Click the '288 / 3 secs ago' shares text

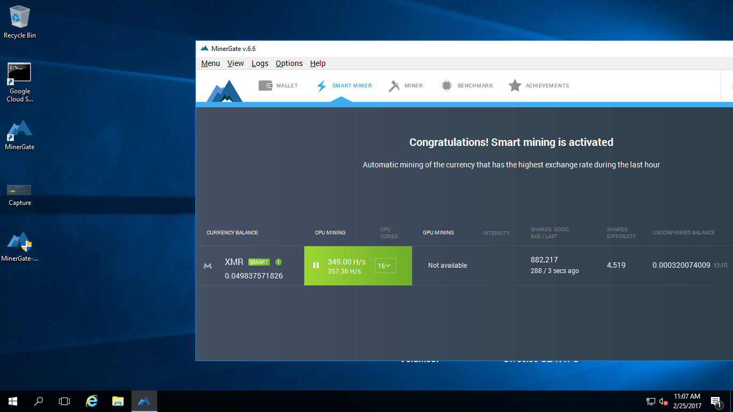click(555, 271)
